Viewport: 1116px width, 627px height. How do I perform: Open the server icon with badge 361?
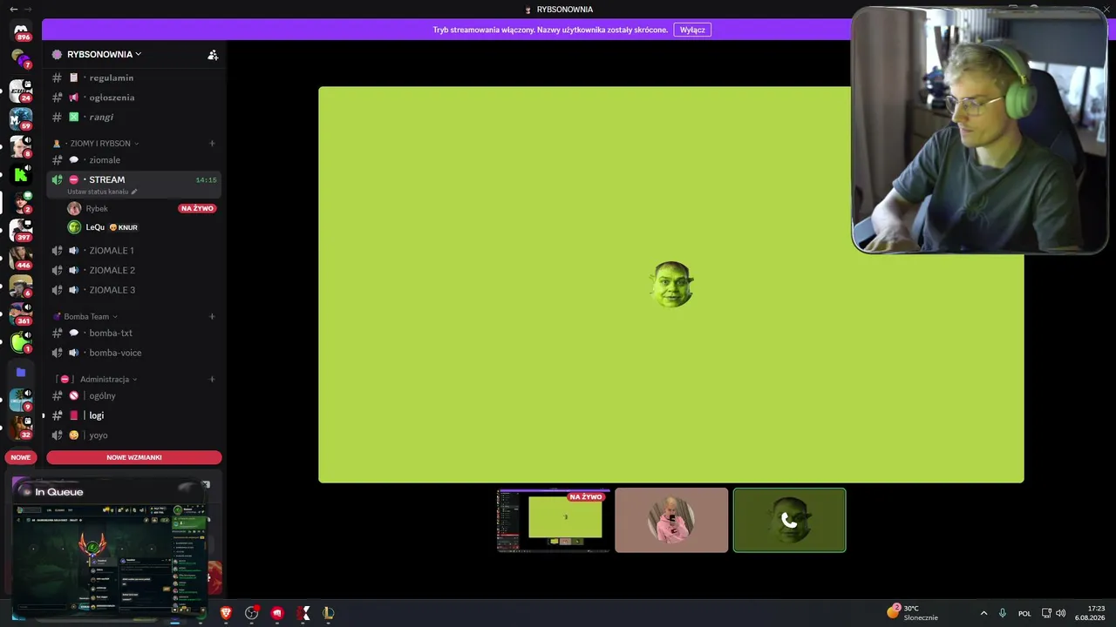pyautogui.click(x=21, y=313)
